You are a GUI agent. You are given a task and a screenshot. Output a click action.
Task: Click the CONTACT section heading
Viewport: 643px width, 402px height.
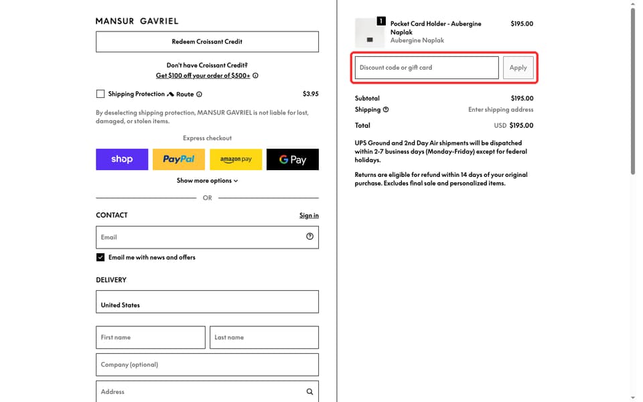pos(112,215)
